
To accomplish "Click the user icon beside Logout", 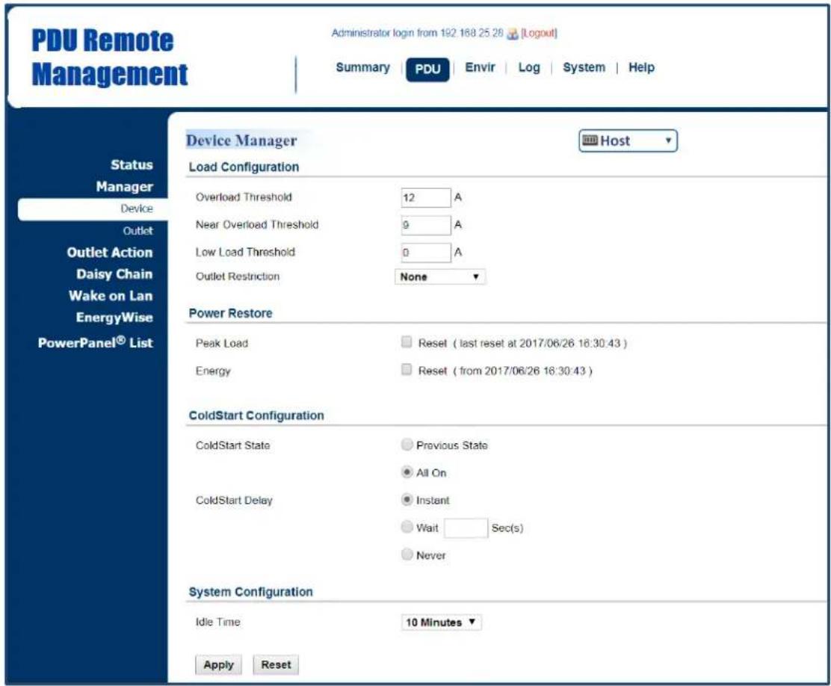I will pyautogui.click(x=512, y=34).
